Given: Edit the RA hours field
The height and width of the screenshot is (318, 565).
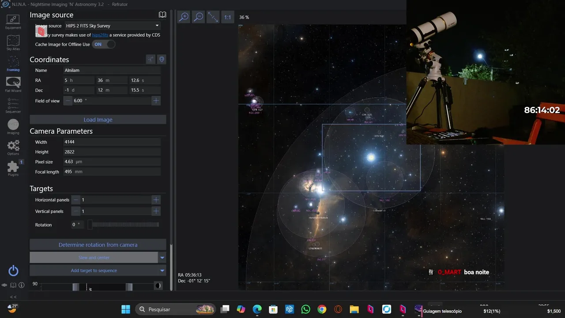Looking at the screenshot, I should point(79,80).
